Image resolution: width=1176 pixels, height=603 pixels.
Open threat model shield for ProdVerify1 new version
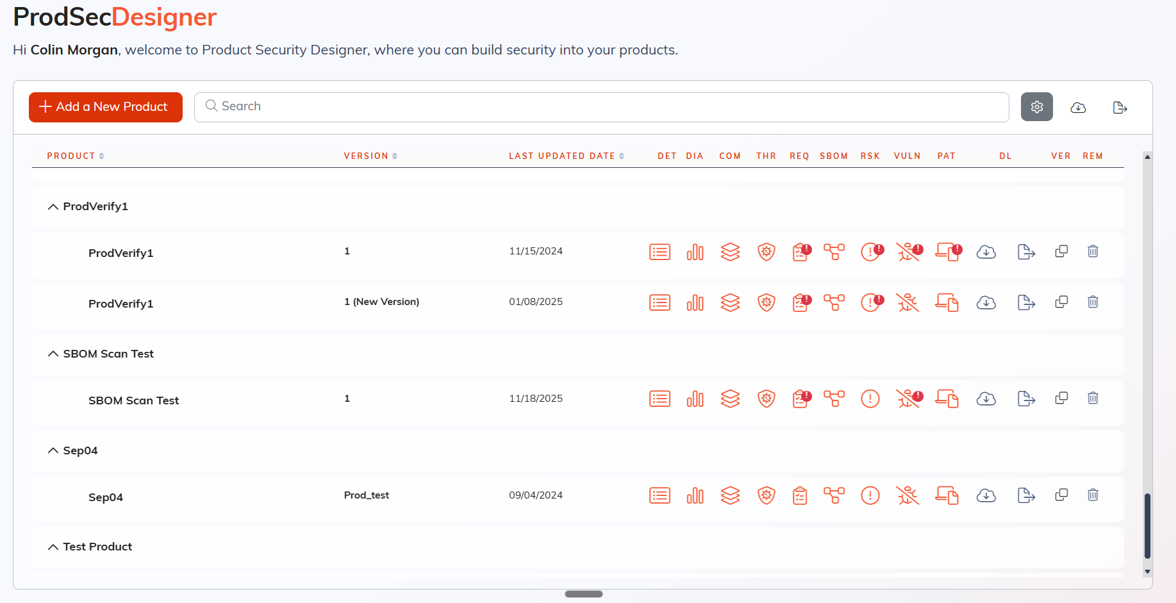765,302
